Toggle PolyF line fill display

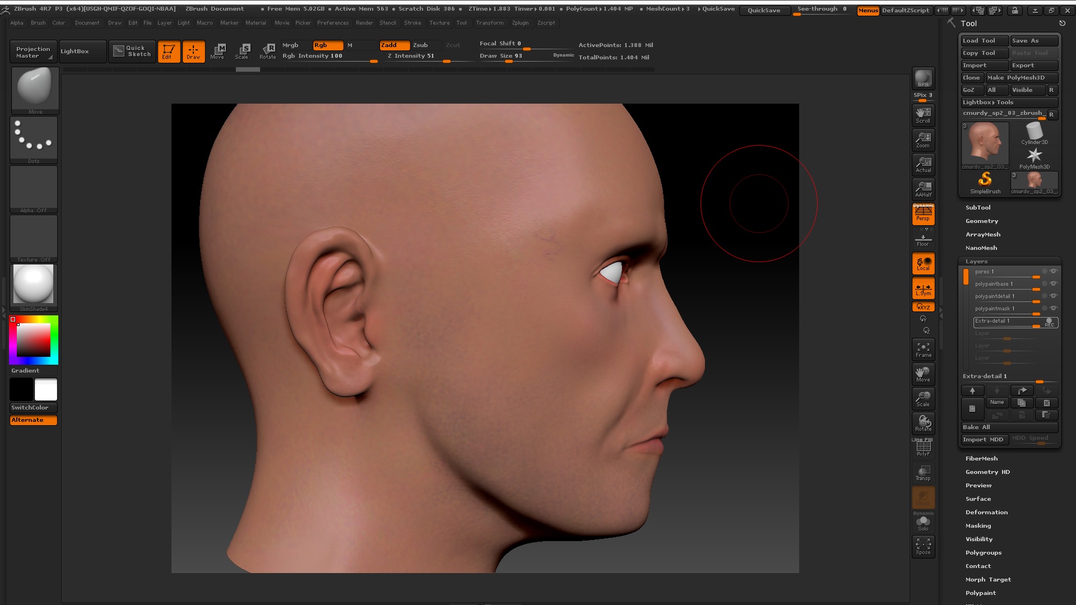pyautogui.click(x=923, y=448)
